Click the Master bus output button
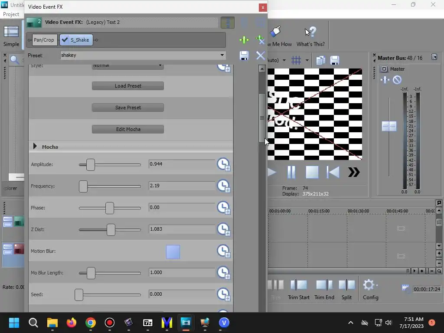444x333 pixels. 384,69
